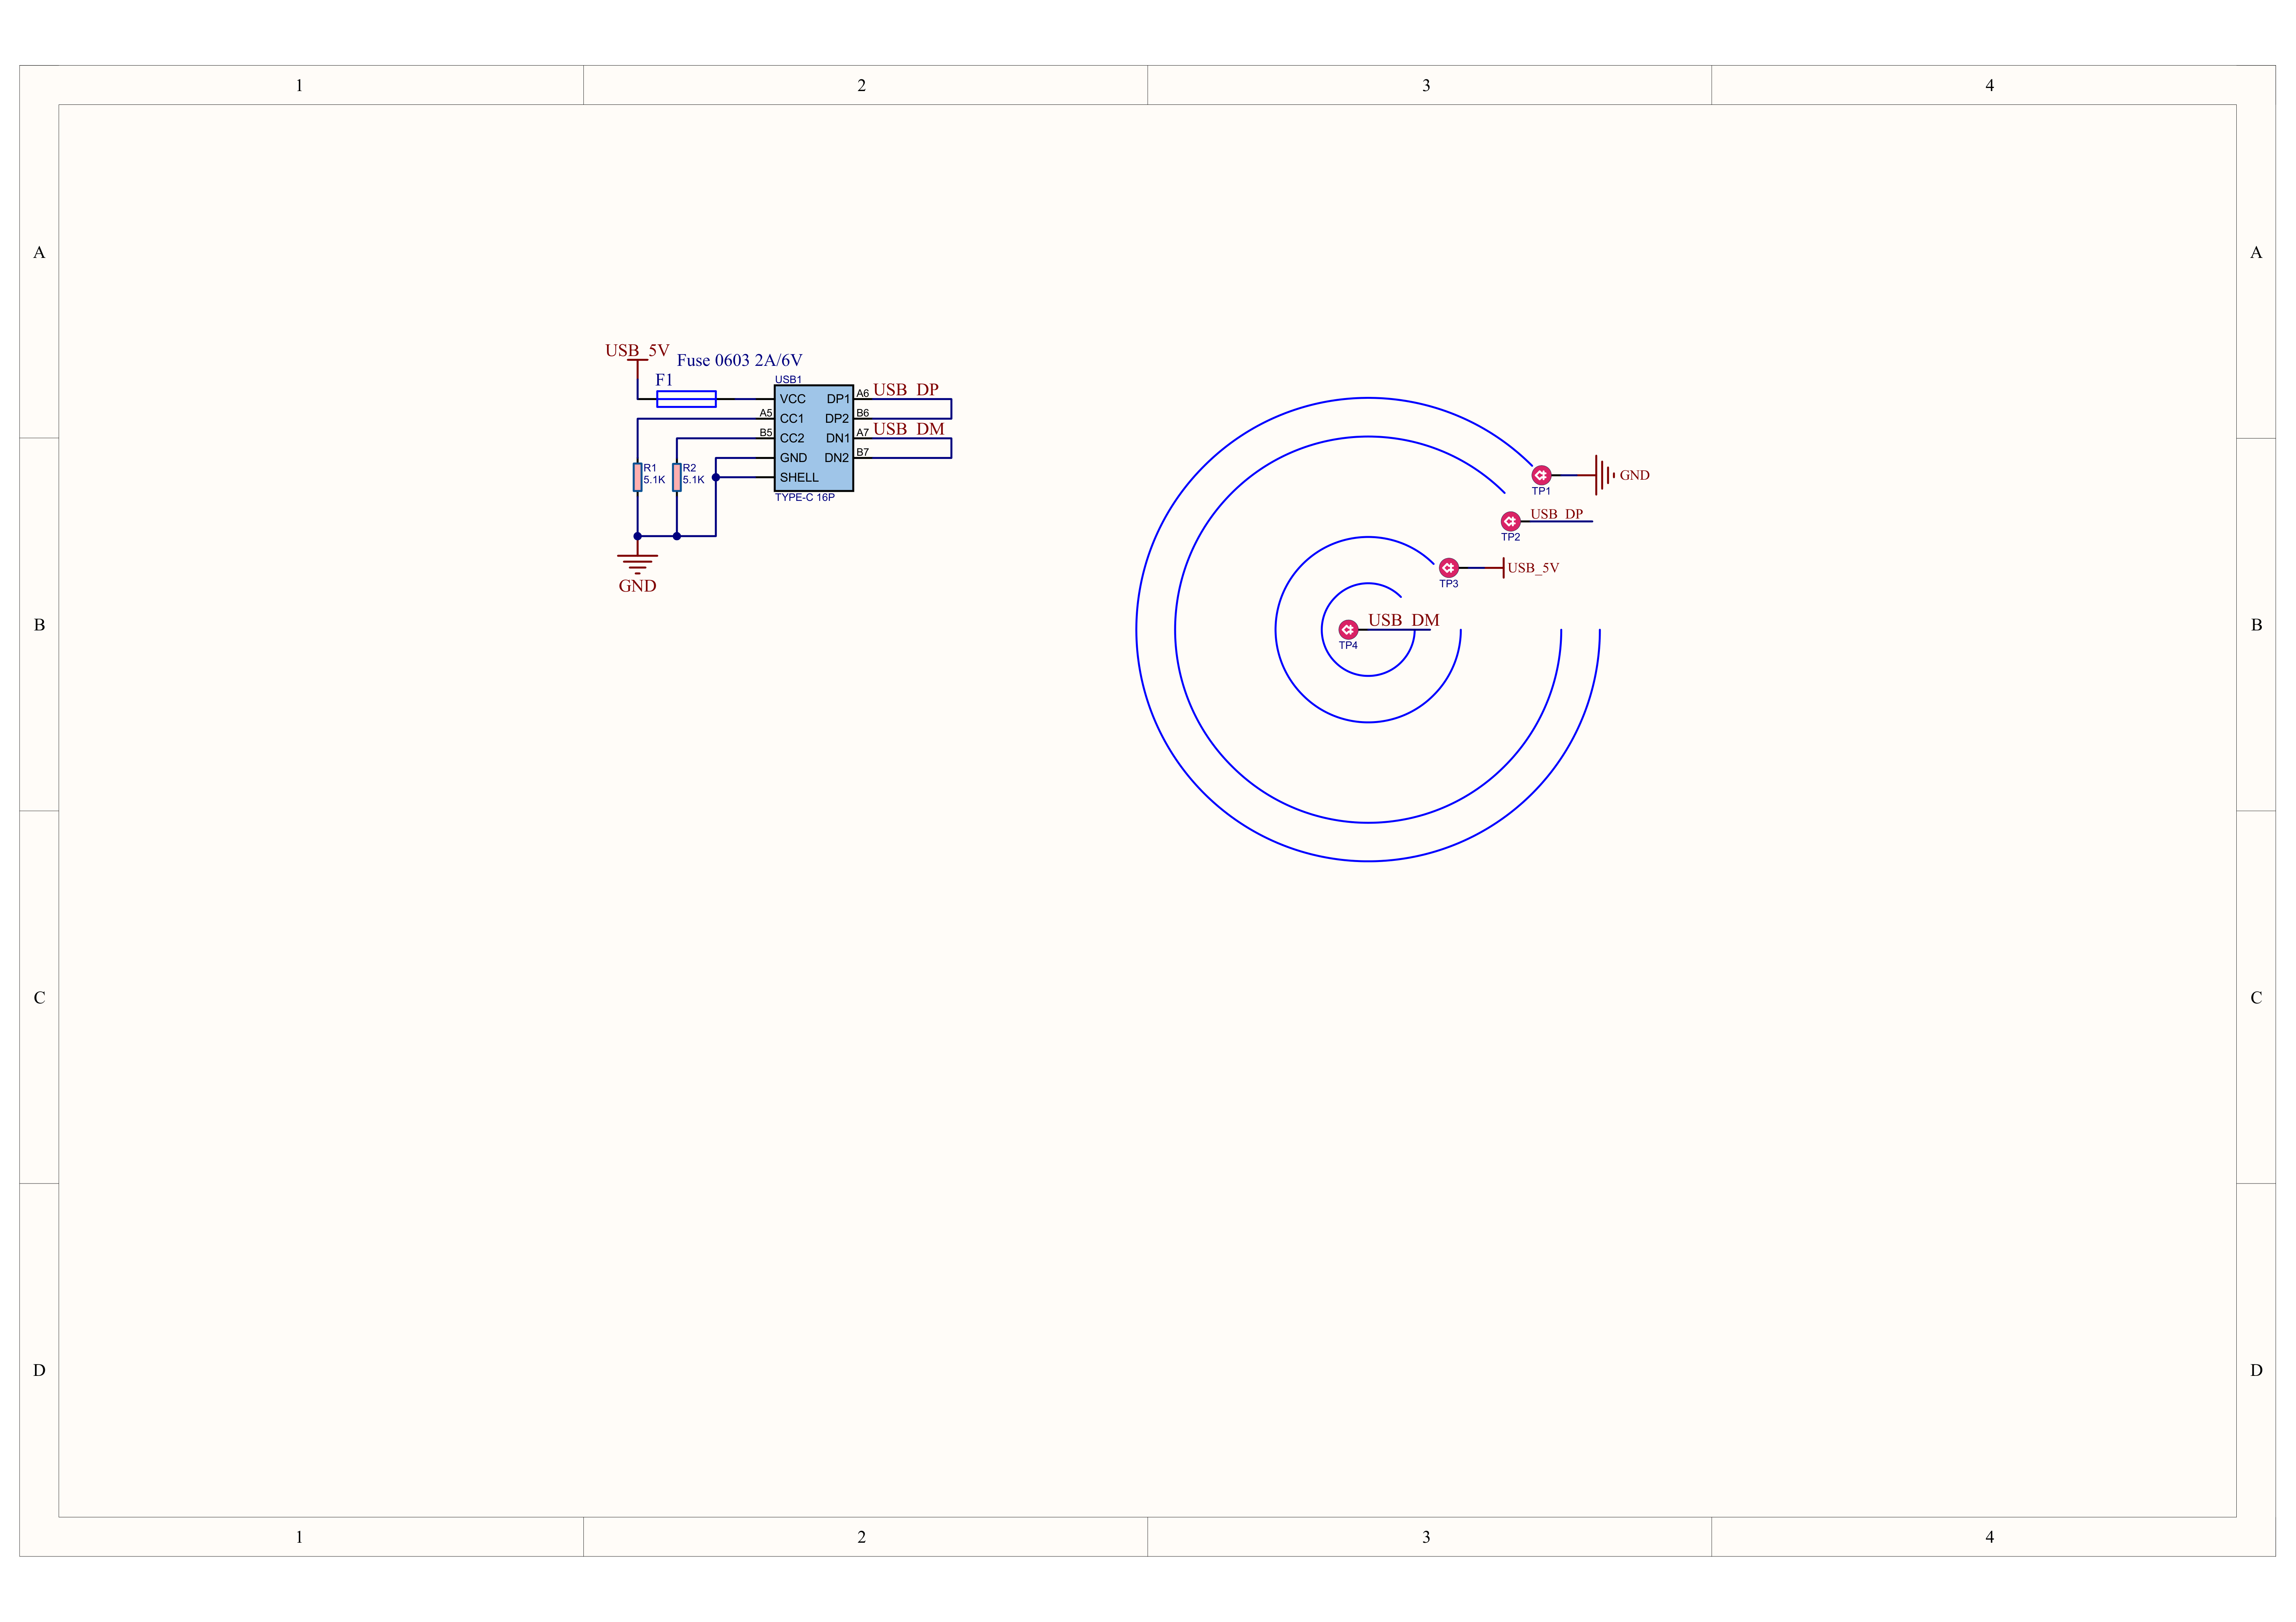Select the F1 fuse symbol
This screenshot has height=1622, width=2296.
point(686,399)
